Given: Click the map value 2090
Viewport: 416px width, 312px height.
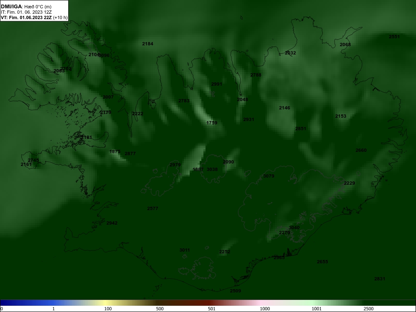Looking at the screenshot, I should [x=228, y=162].
